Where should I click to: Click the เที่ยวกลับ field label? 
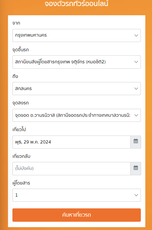21,156
